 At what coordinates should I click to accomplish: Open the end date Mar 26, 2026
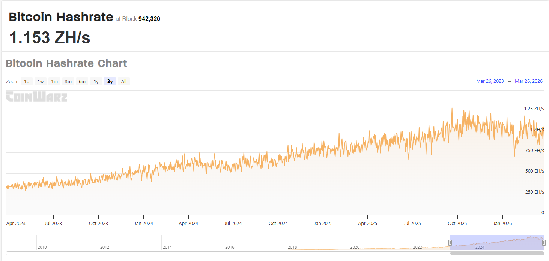click(x=529, y=81)
